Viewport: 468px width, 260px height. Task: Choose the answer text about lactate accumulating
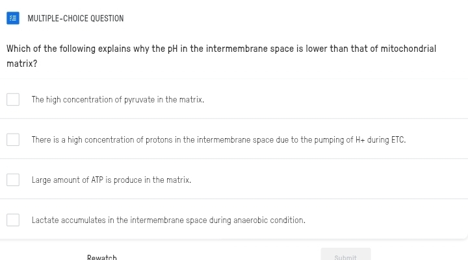coord(168,220)
